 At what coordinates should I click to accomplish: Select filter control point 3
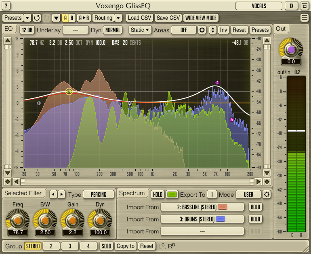(x=130, y=103)
